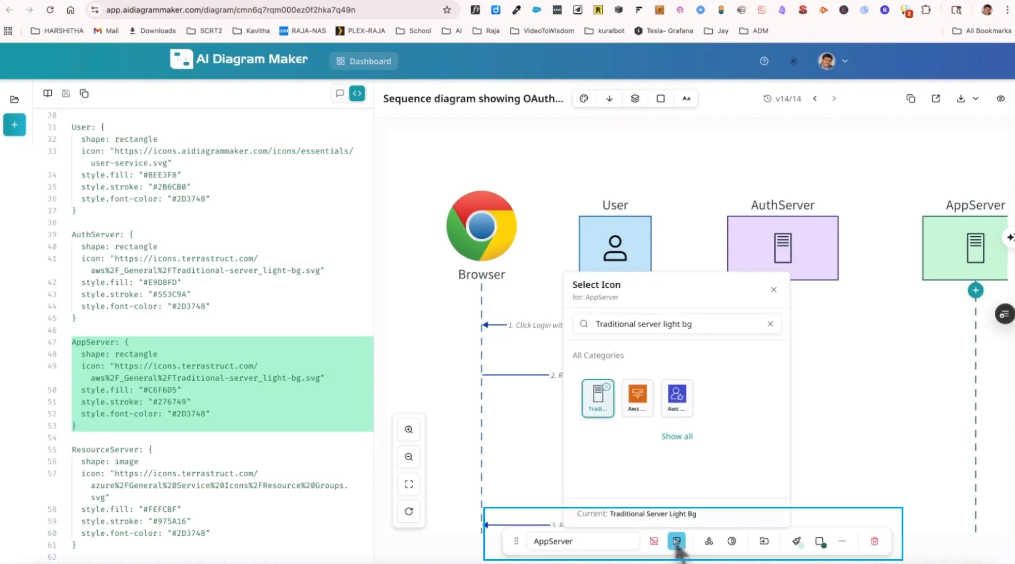Select the Traditional server light icon thumbnail
The image size is (1015, 564).
point(597,398)
